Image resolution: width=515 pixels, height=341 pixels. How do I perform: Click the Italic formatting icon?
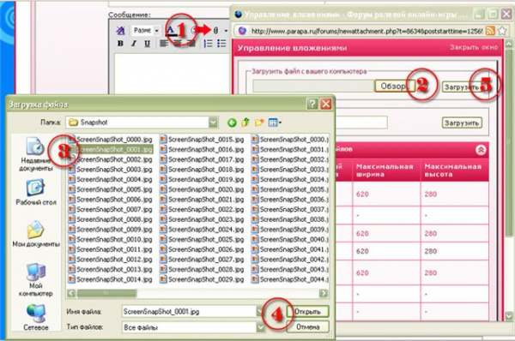pos(134,44)
